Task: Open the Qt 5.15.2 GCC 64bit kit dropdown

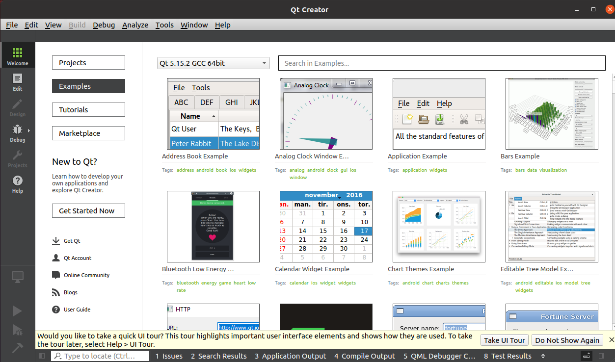Action: [x=213, y=63]
